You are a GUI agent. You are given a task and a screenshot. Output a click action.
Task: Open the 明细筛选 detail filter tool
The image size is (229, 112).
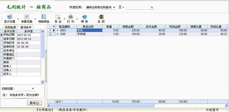(44, 19)
